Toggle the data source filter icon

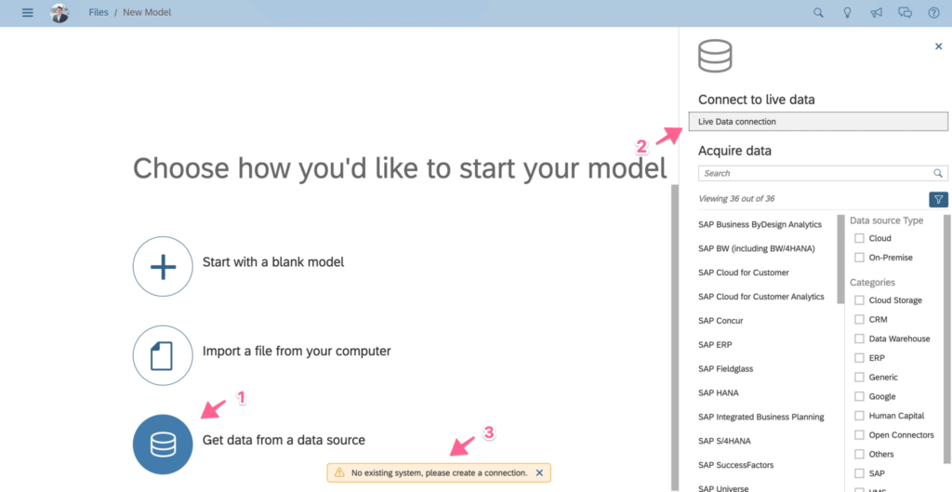[x=938, y=199]
